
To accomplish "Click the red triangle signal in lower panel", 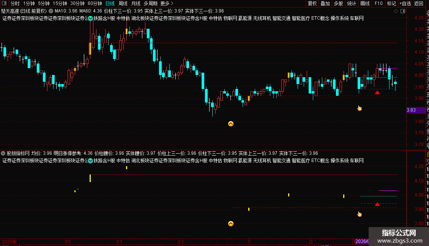I will [377, 204].
